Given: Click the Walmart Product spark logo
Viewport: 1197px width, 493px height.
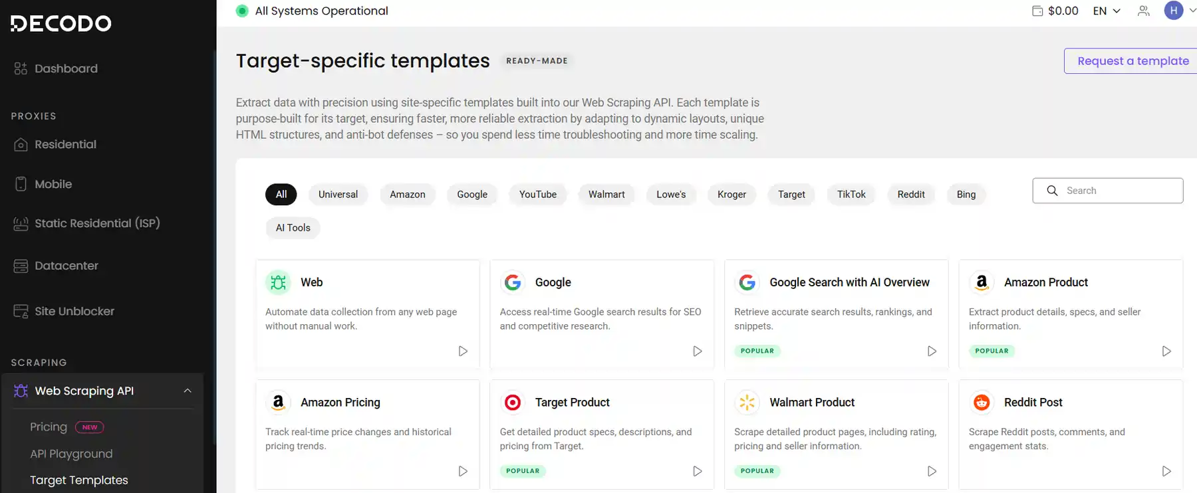Looking at the screenshot, I should pos(747,403).
